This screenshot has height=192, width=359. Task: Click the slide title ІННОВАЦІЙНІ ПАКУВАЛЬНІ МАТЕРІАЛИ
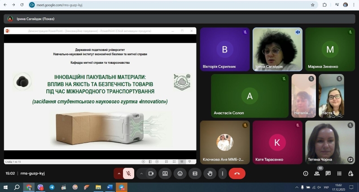[100, 77]
